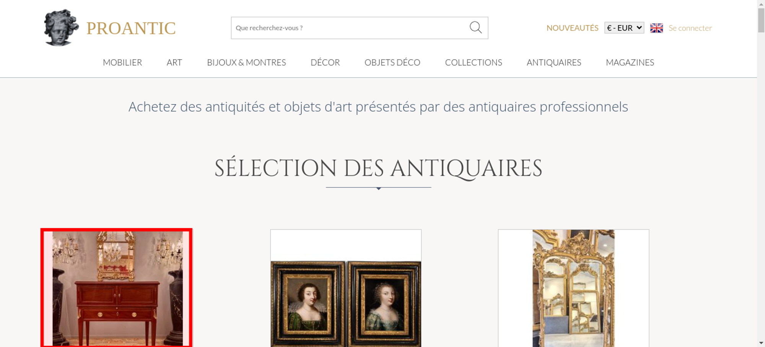Click the Se connecter link
The height and width of the screenshot is (347, 765).
tap(690, 28)
